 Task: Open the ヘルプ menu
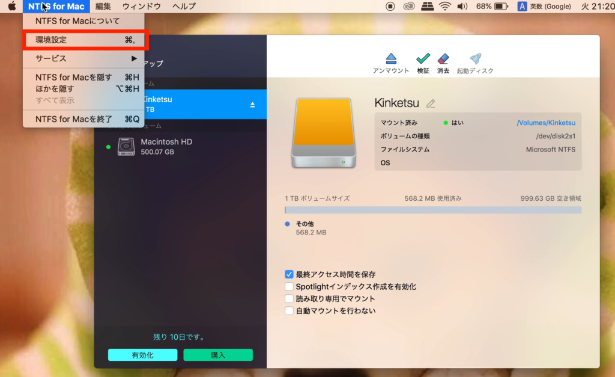coord(184,6)
